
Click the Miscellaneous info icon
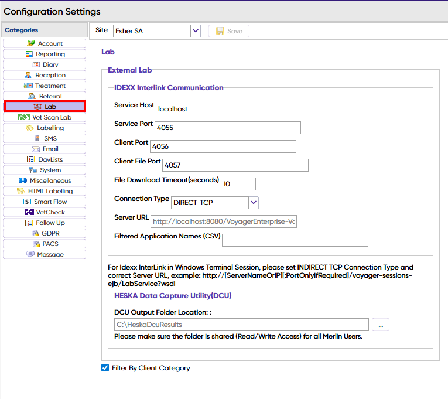coord(23,180)
